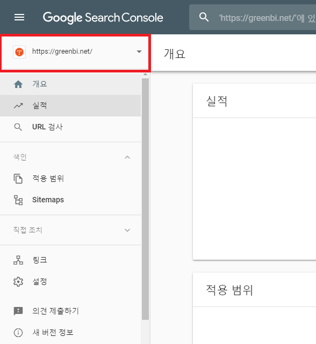Click the network icon for 링크

[x=18, y=260]
